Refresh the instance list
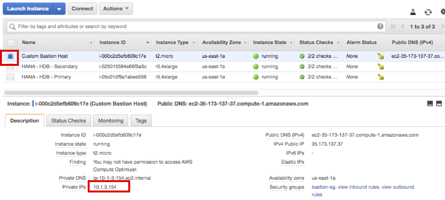Screen dimensions: 445x200 pos(428,12)
